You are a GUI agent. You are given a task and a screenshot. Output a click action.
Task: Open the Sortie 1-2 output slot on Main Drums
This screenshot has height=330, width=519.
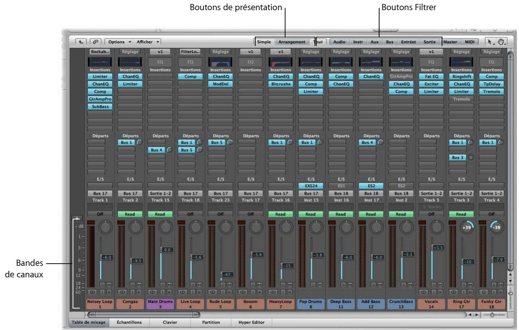[160, 193]
